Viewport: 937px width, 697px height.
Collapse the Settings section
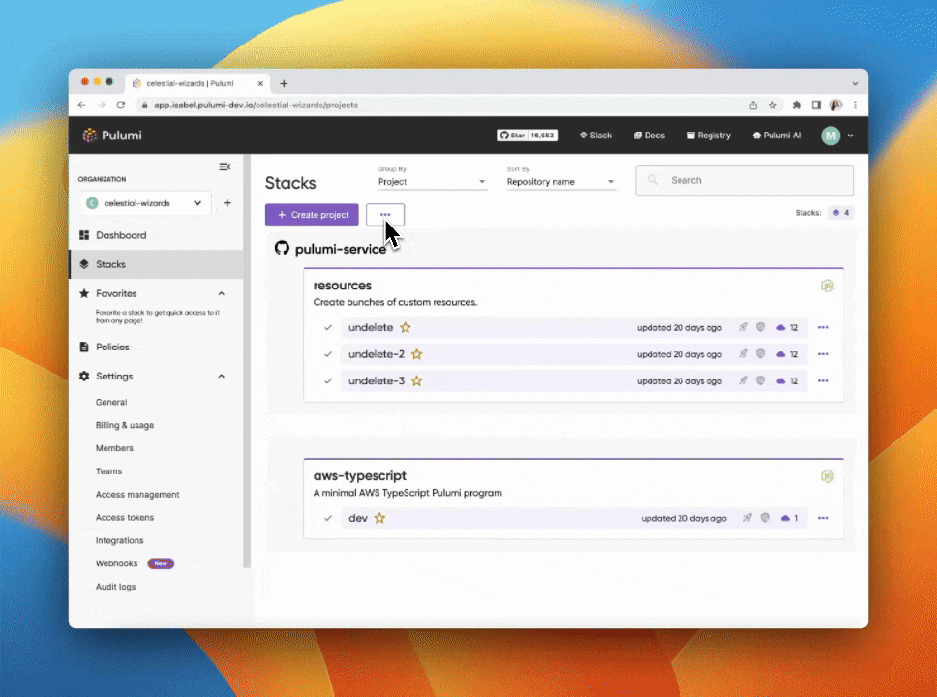(221, 376)
